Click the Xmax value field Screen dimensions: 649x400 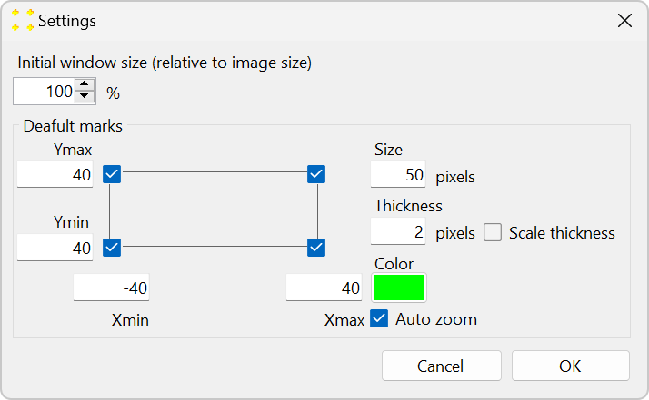(x=324, y=288)
